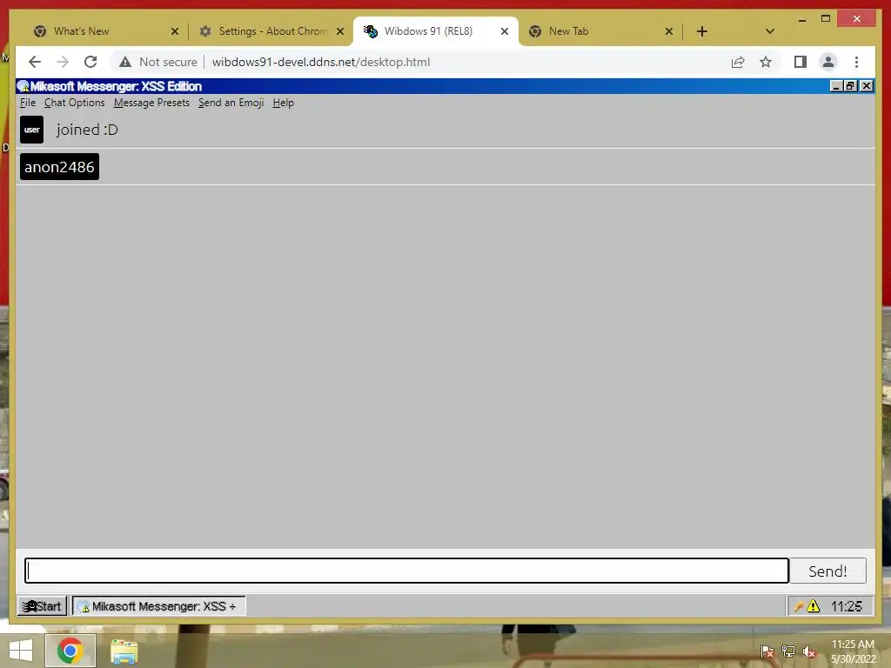
Task: Click the Action Center flag icon
Action: 767,651
